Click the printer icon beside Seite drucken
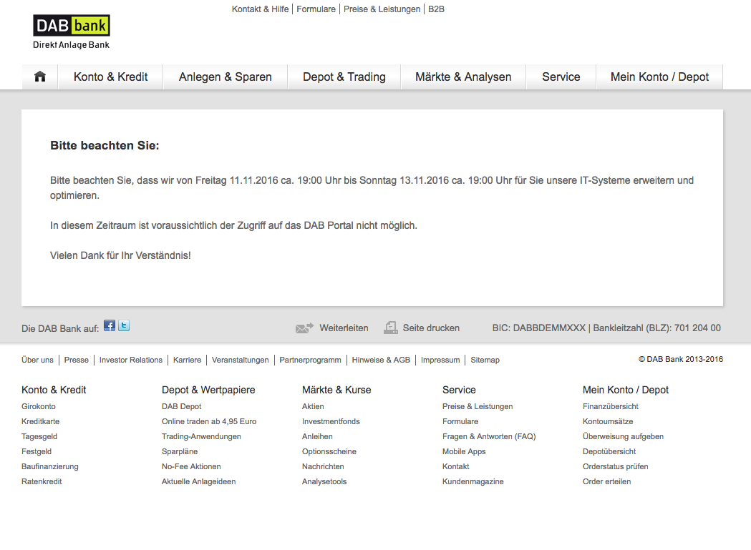751x550 pixels. pyautogui.click(x=391, y=328)
